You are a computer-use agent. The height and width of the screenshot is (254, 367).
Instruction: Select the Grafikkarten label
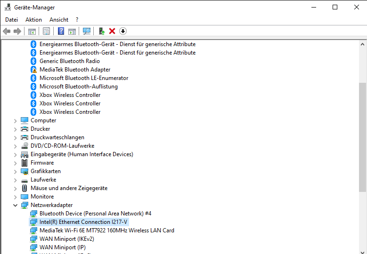click(46, 171)
